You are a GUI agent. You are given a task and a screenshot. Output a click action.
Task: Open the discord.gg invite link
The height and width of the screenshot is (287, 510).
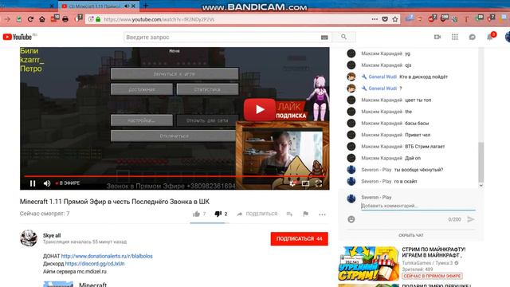(x=95, y=264)
